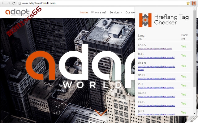Click the 'it-IT' language label

coord(140,84)
